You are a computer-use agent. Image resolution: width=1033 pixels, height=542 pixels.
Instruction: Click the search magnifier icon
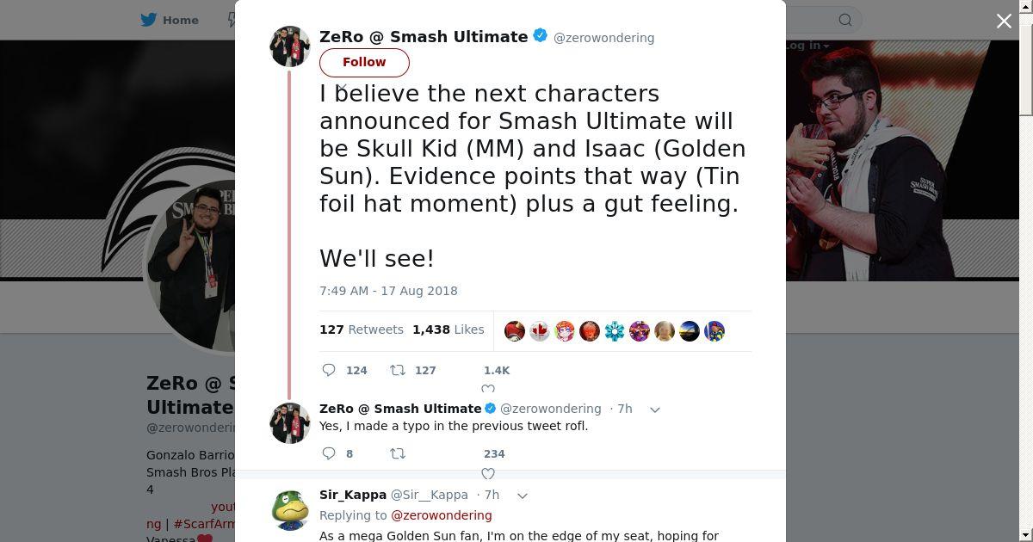point(845,20)
